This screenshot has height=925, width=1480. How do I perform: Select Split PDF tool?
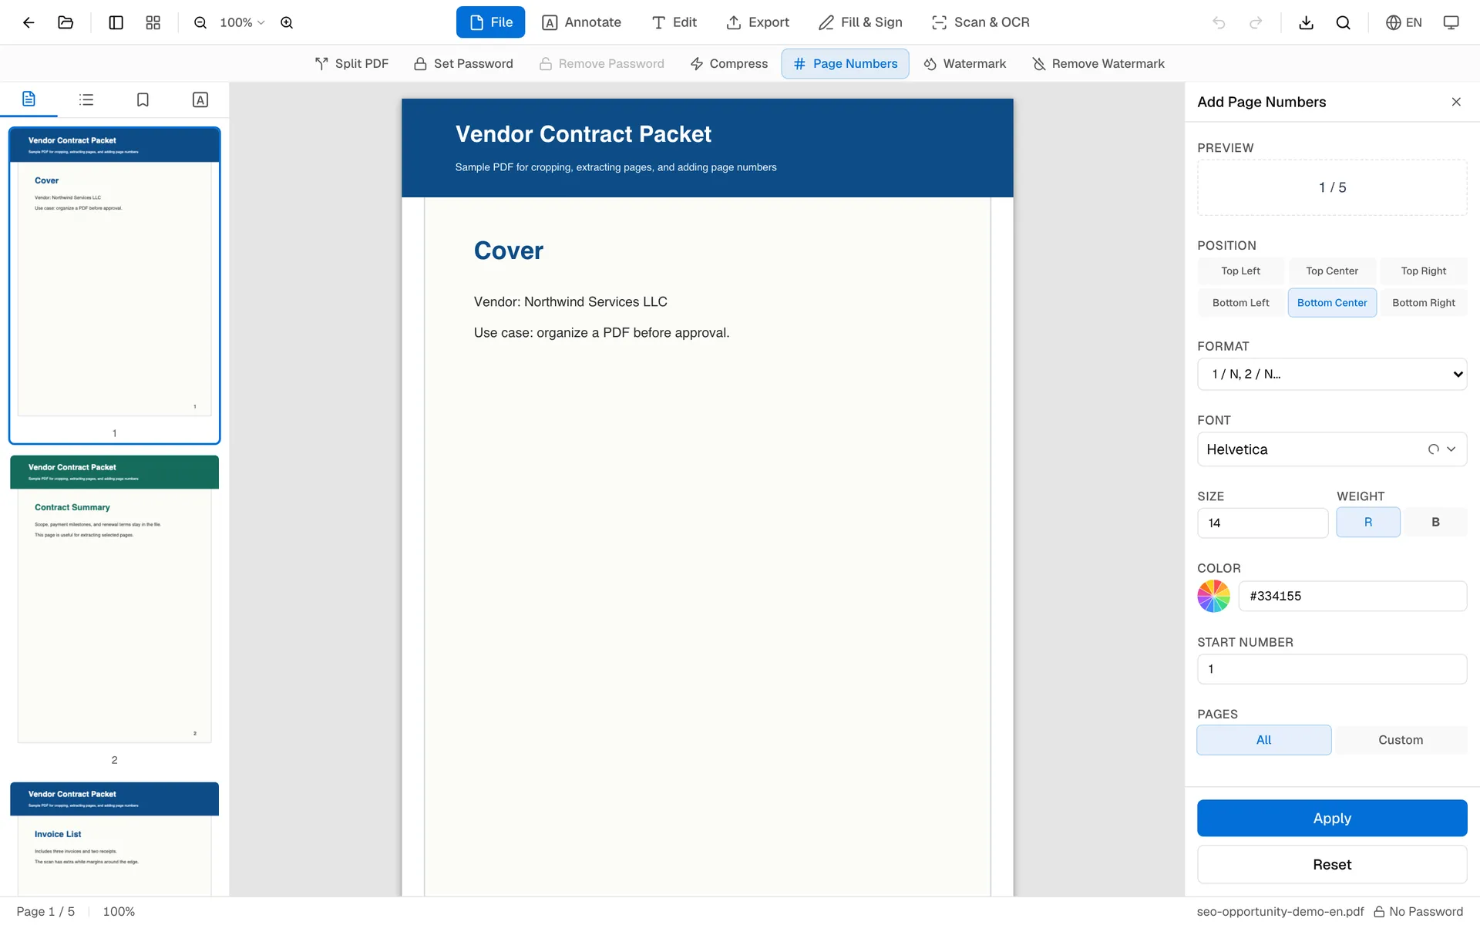click(x=351, y=64)
